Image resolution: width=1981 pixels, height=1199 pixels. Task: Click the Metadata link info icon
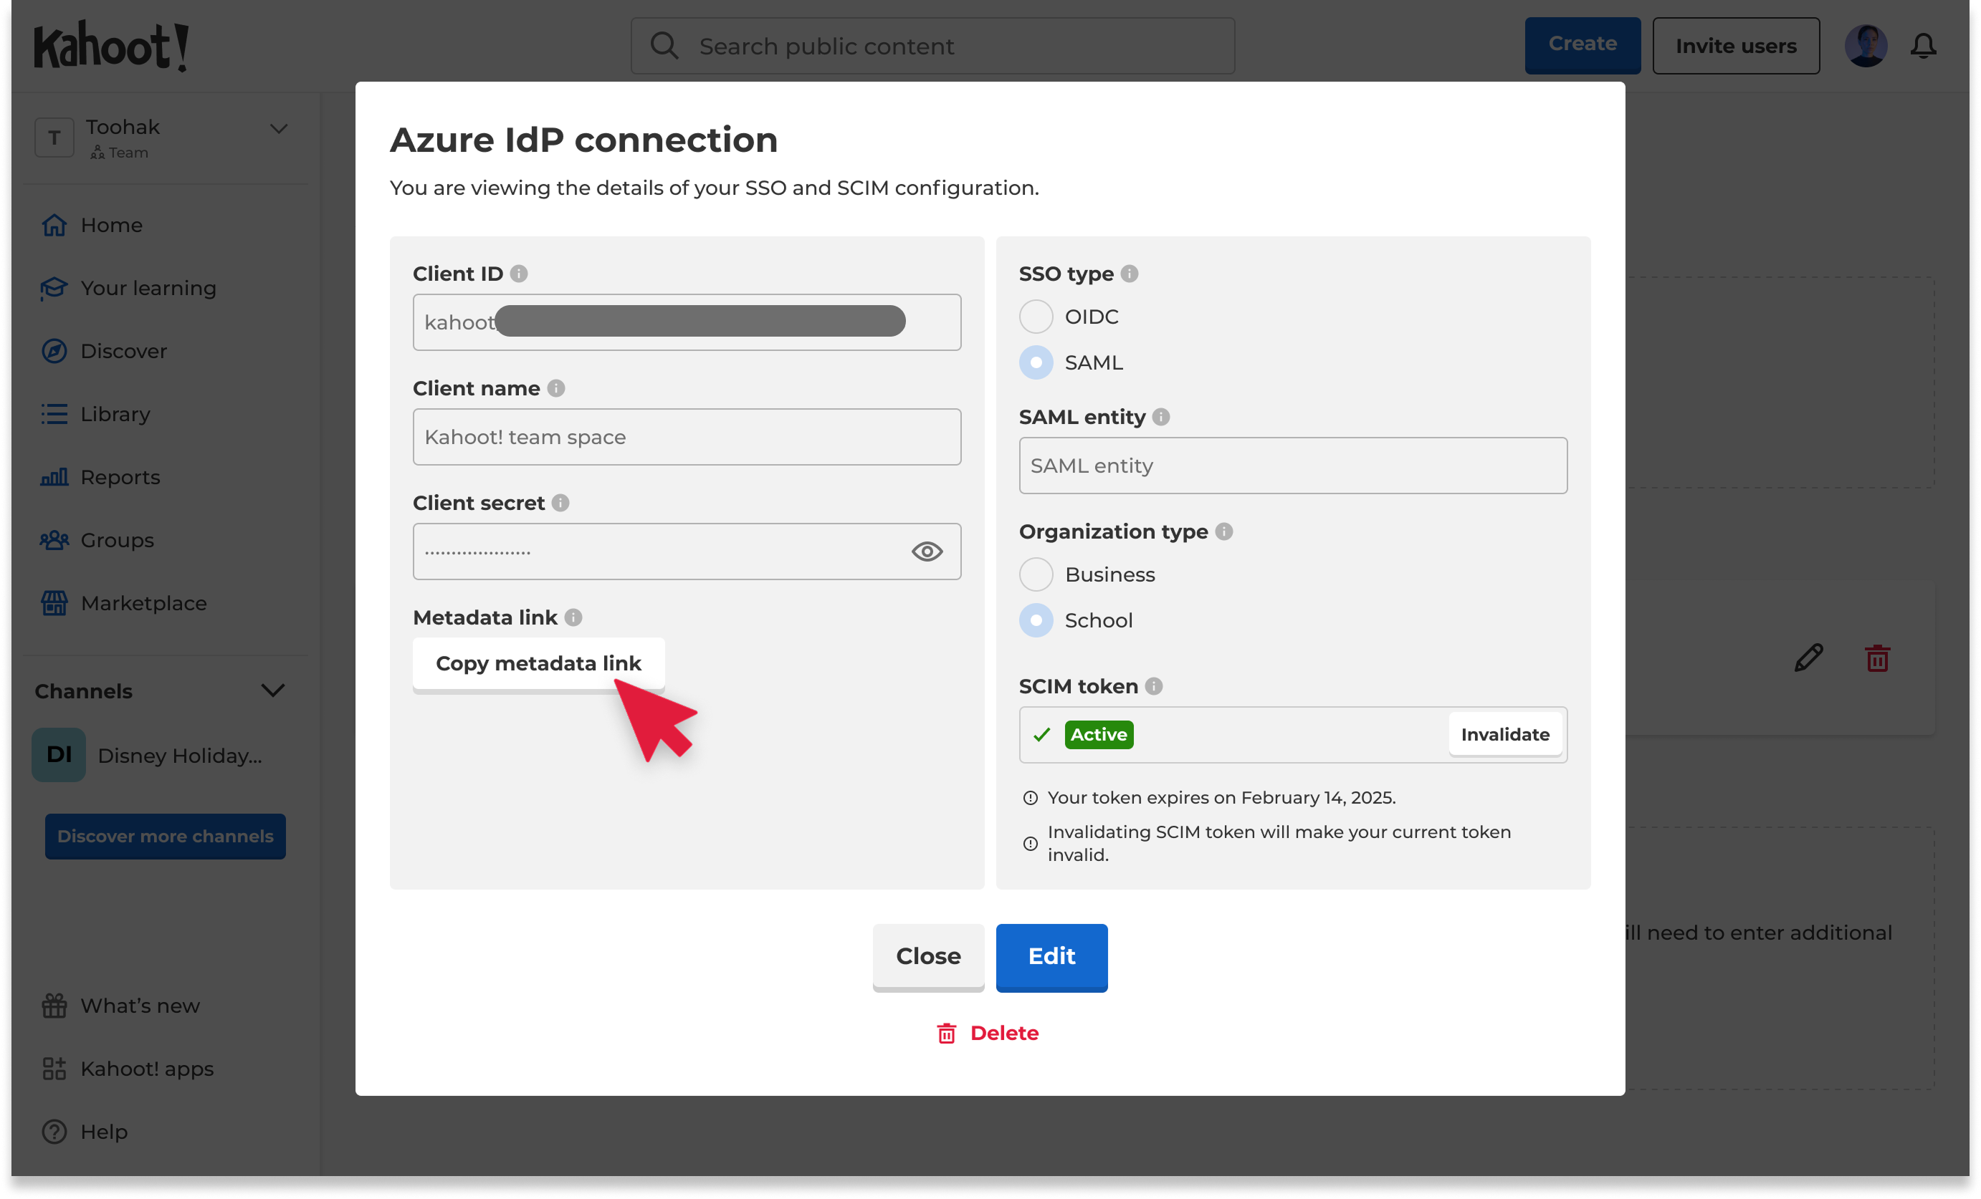(573, 617)
